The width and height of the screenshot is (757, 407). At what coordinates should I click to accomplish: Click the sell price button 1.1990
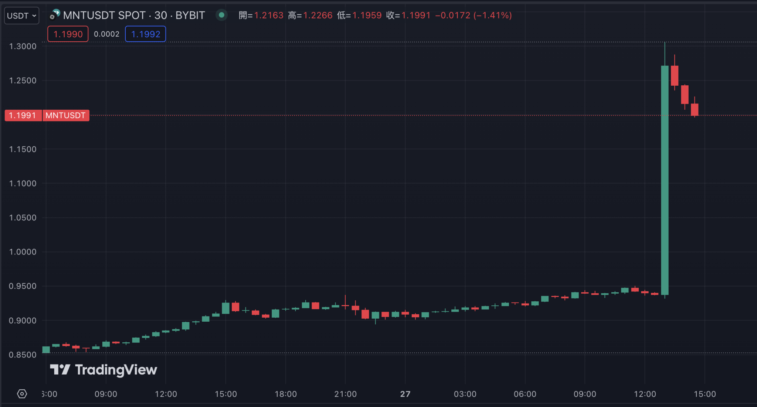coord(68,34)
